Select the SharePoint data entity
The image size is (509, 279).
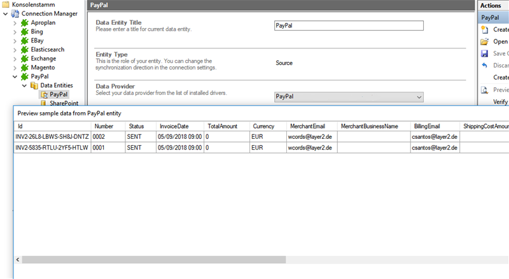pyautogui.click(x=63, y=103)
